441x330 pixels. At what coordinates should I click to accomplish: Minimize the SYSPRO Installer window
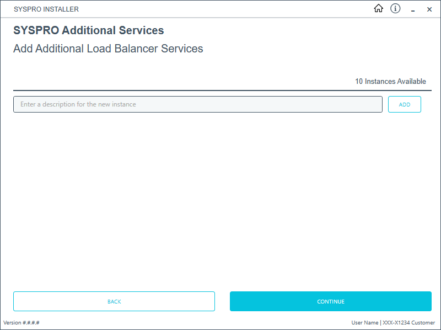point(412,9)
